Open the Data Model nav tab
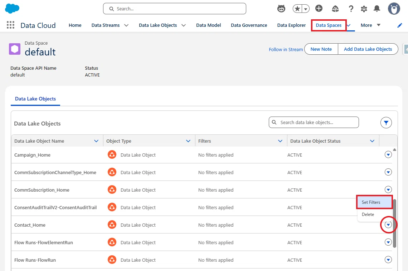The image size is (408, 271). [208, 25]
